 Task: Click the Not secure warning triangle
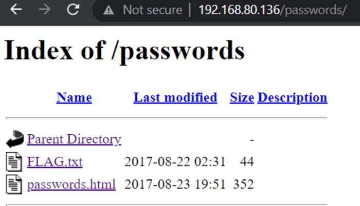(108, 10)
